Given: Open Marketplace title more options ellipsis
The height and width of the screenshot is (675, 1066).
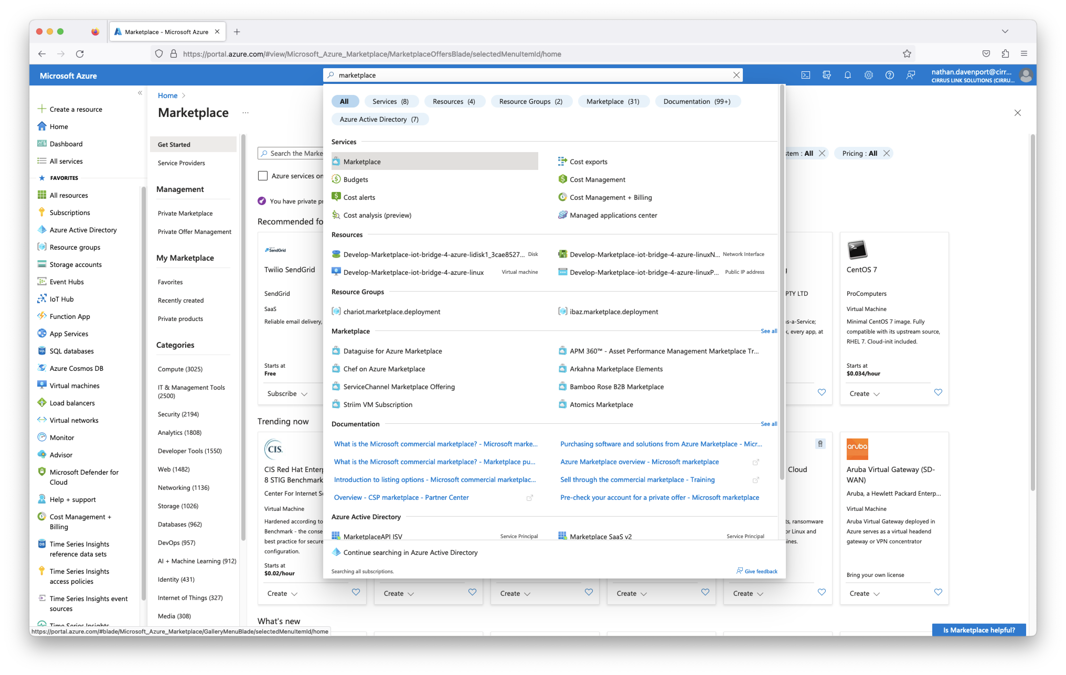Looking at the screenshot, I should 245,113.
